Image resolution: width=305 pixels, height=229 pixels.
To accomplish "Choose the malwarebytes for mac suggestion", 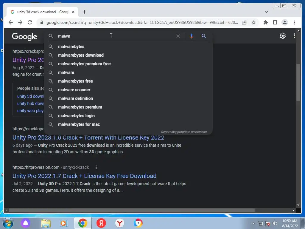I will 128,124.
